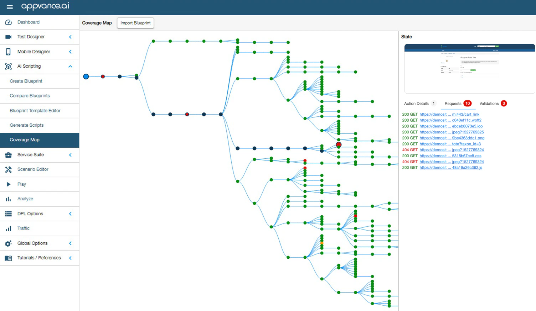Open the Action Details tab
Viewport: 536px width, 311px height.
pyautogui.click(x=416, y=104)
